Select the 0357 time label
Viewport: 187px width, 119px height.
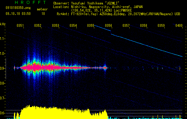(126, 26)
